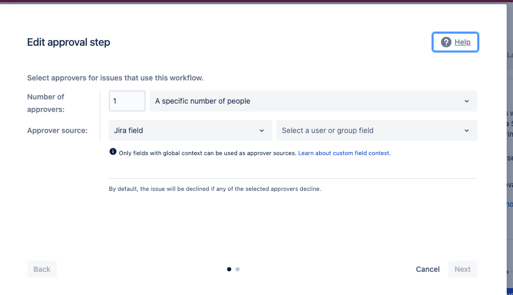Click the info icon beside global context note
The image size is (513, 295).
click(x=113, y=151)
